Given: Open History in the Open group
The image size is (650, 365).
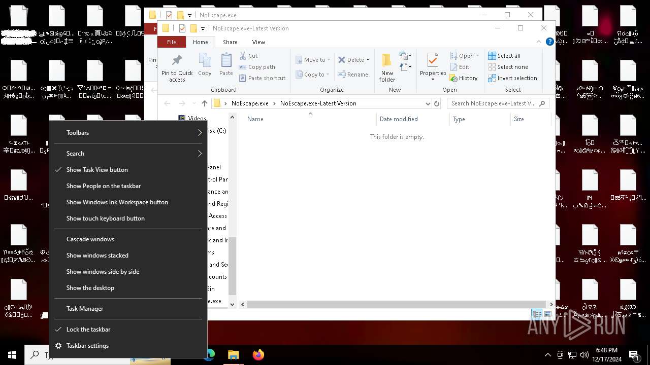Looking at the screenshot, I should [464, 78].
